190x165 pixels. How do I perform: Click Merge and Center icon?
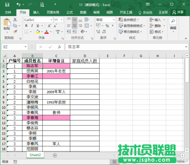click(87, 26)
